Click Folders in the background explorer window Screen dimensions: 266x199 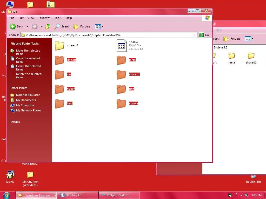[x=232, y=39]
